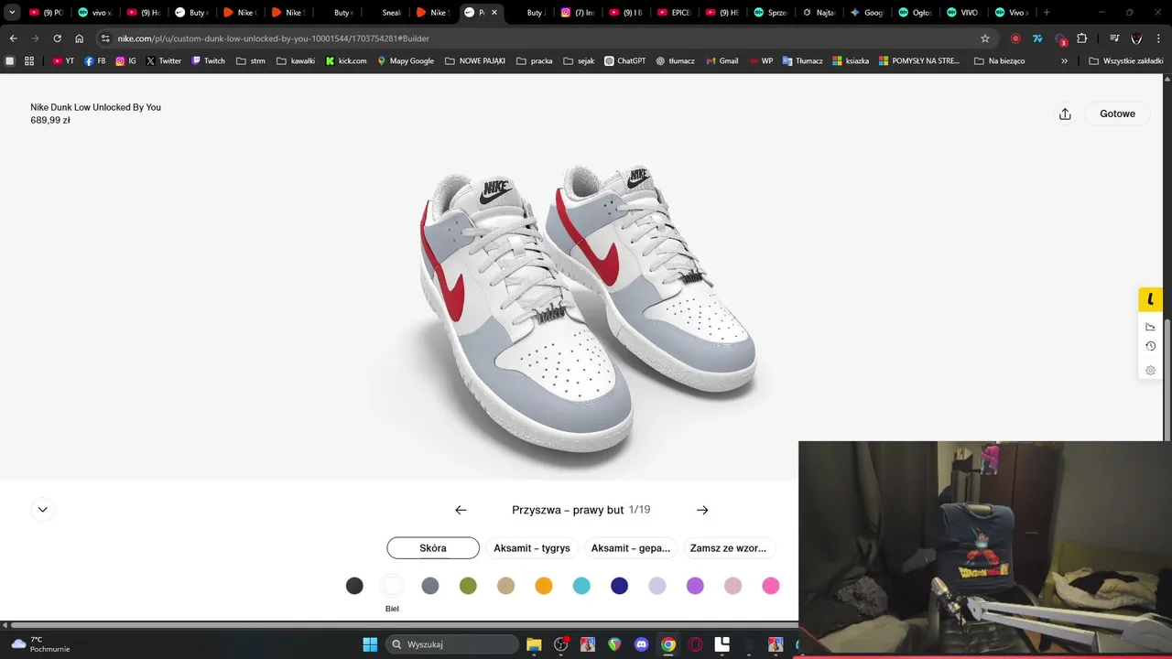Open the FB bookmark
Image resolution: width=1172 pixels, height=659 pixels.
[95, 61]
